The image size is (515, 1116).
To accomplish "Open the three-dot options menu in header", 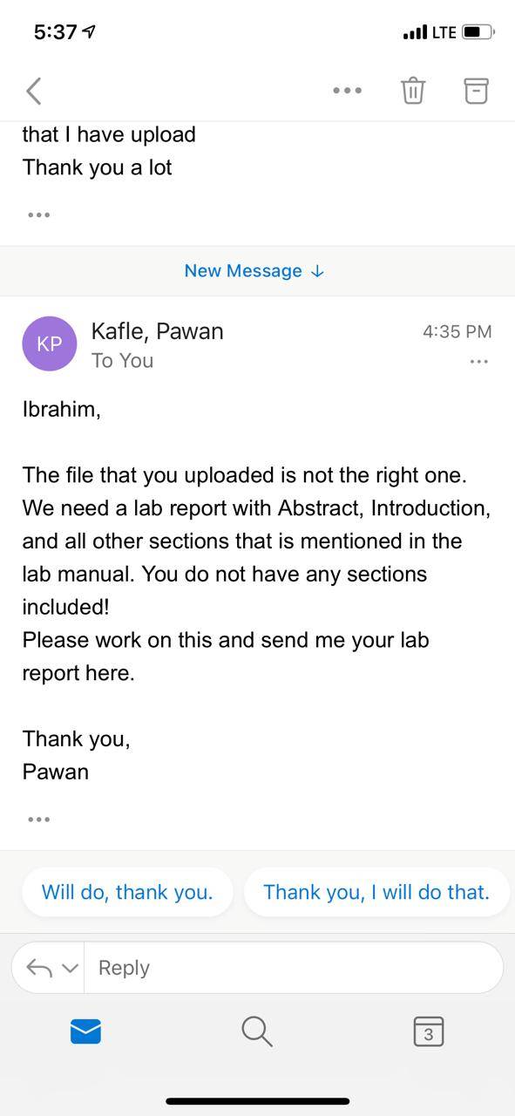I will click(x=347, y=90).
